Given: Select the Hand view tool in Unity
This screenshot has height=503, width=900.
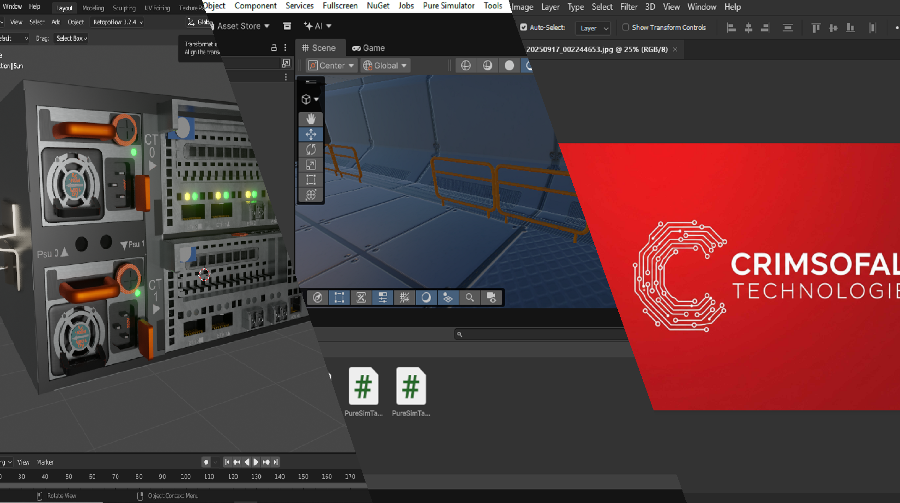Looking at the screenshot, I should 311,119.
